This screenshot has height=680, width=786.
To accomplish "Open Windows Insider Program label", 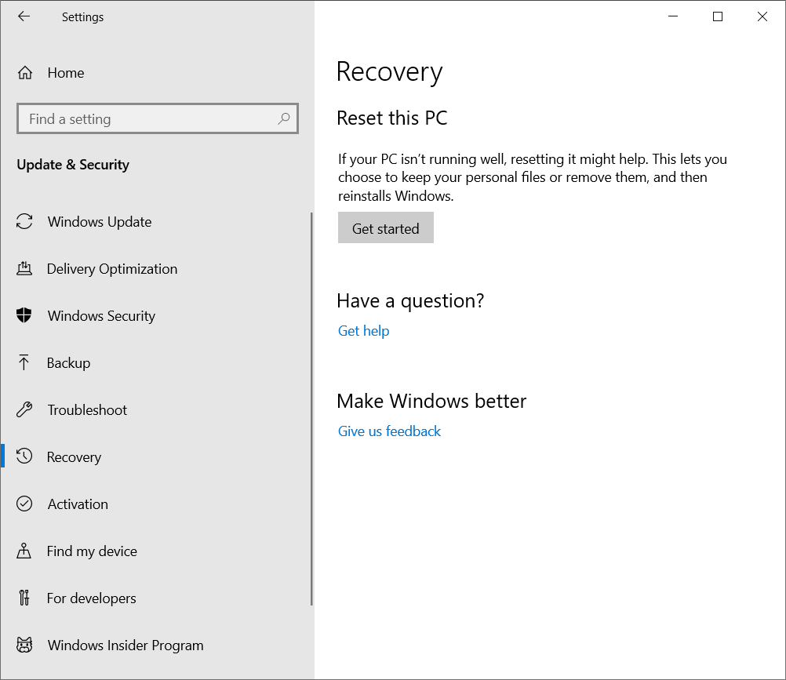I will (x=126, y=645).
